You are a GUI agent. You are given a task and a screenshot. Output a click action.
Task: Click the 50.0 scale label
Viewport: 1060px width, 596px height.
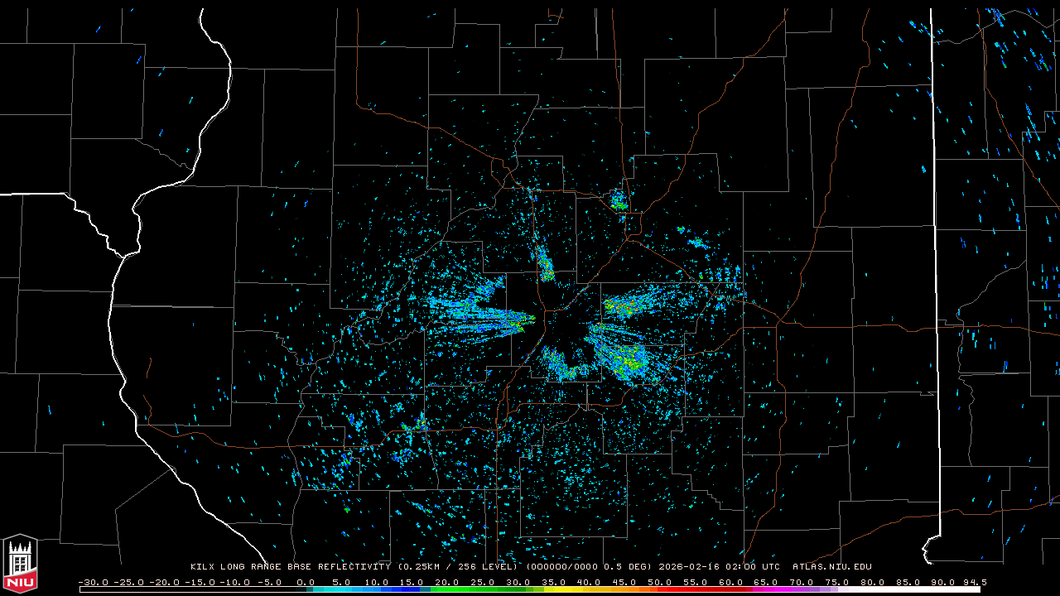[x=659, y=582]
